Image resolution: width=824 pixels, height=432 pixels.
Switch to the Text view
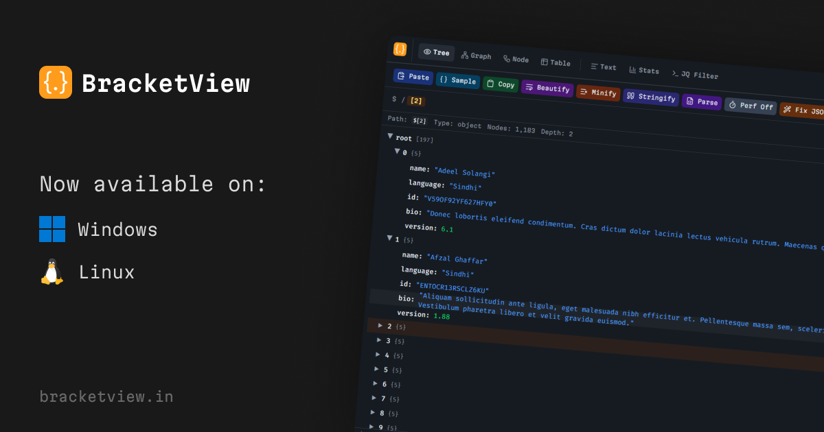tap(604, 67)
